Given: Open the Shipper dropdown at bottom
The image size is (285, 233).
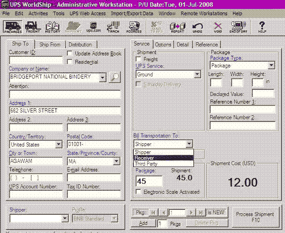Looking at the screenshot, I should tap(65, 218).
